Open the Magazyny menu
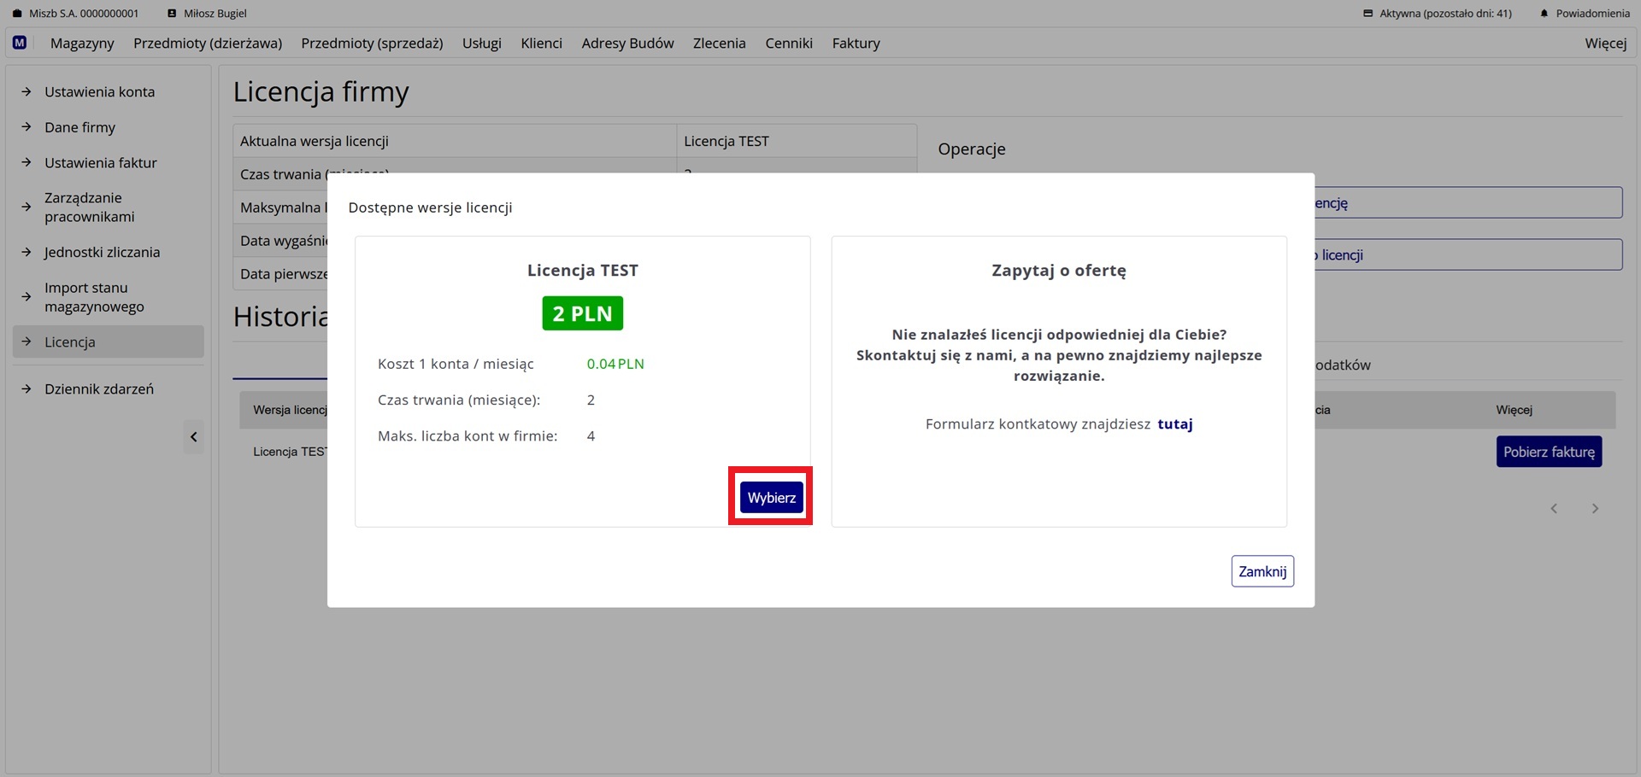 (x=82, y=44)
